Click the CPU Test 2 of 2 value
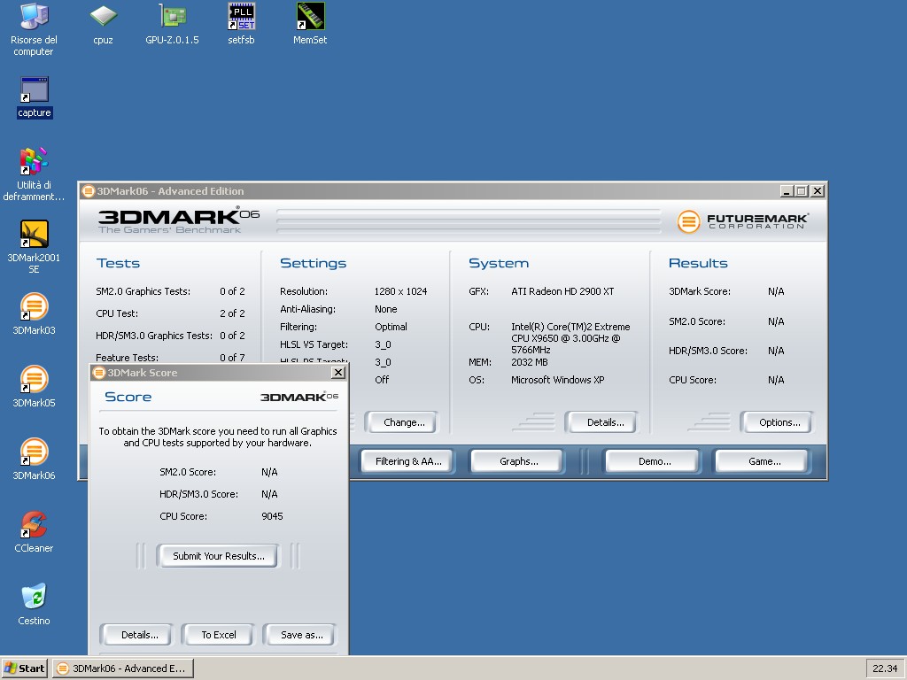The image size is (907, 680). (x=232, y=313)
